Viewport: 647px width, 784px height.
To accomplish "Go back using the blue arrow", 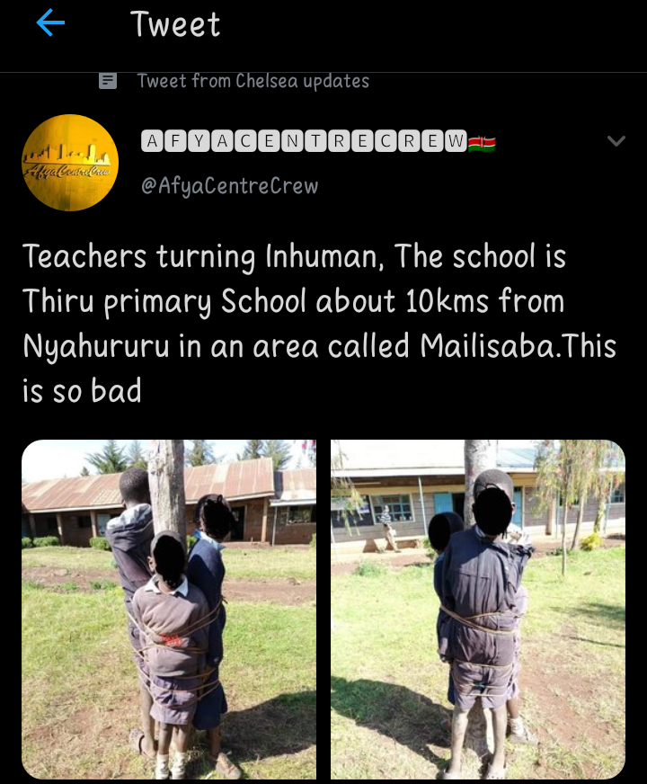I will coord(50,23).
